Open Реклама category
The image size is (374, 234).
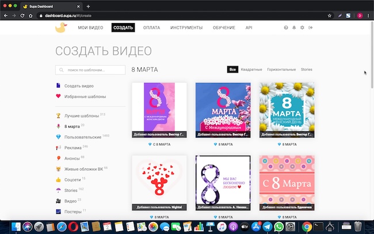coord(73,148)
